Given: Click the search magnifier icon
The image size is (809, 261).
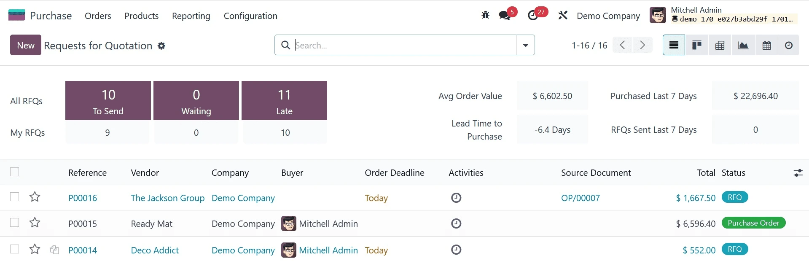Looking at the screenshot, I should pos(285,45).
